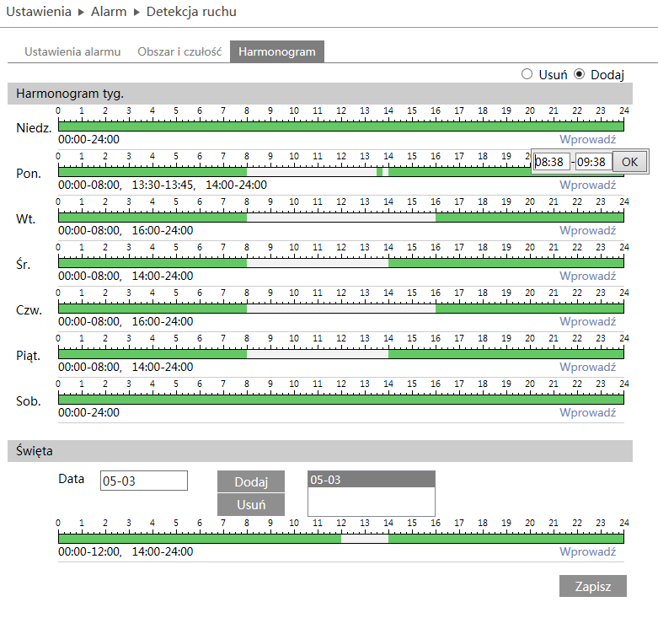
Task: Click Wprowadź link for Czw. row
Action: 587,321
